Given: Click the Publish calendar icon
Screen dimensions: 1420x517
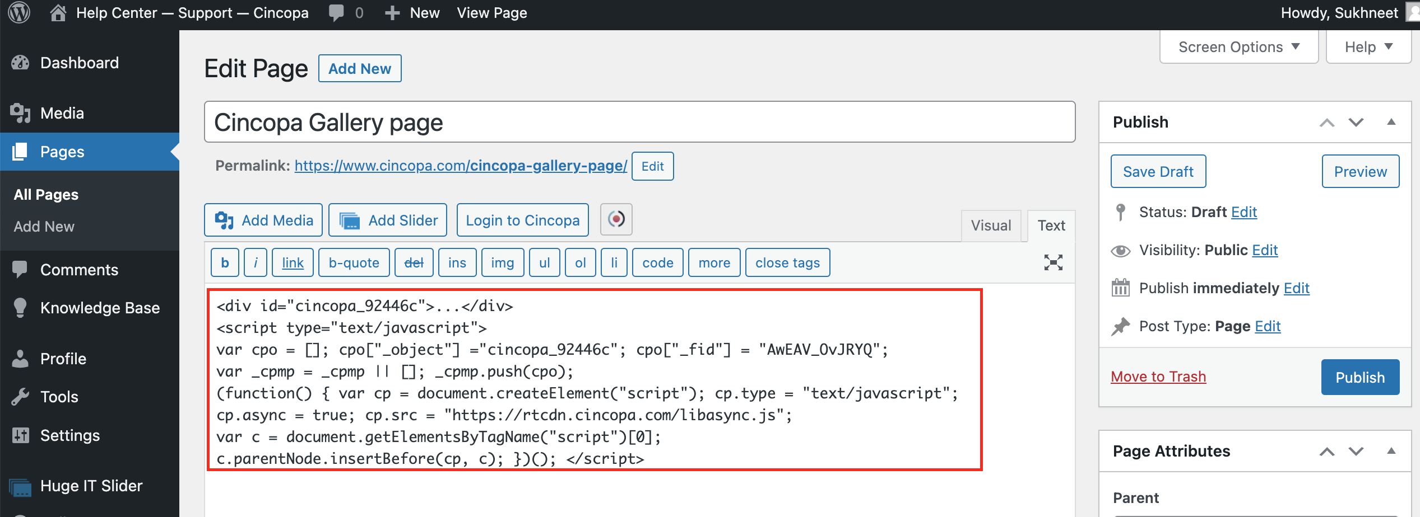Looking at the screenshot, I should 1120,288.
